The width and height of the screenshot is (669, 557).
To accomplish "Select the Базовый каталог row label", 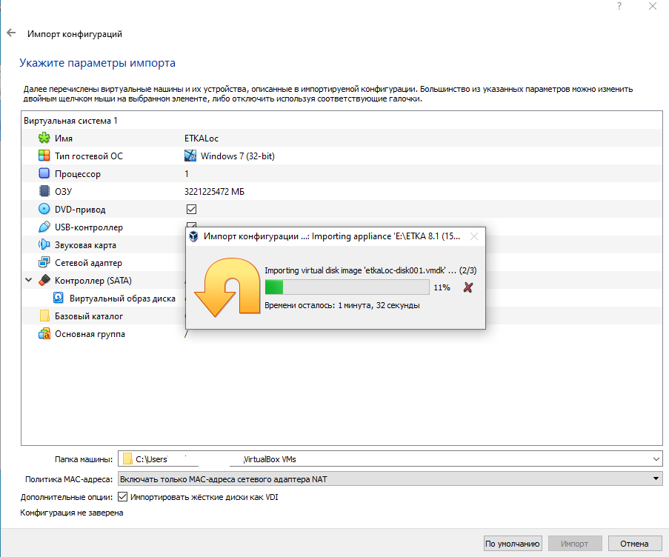I will pyautogui.click(x=89, y=316).
